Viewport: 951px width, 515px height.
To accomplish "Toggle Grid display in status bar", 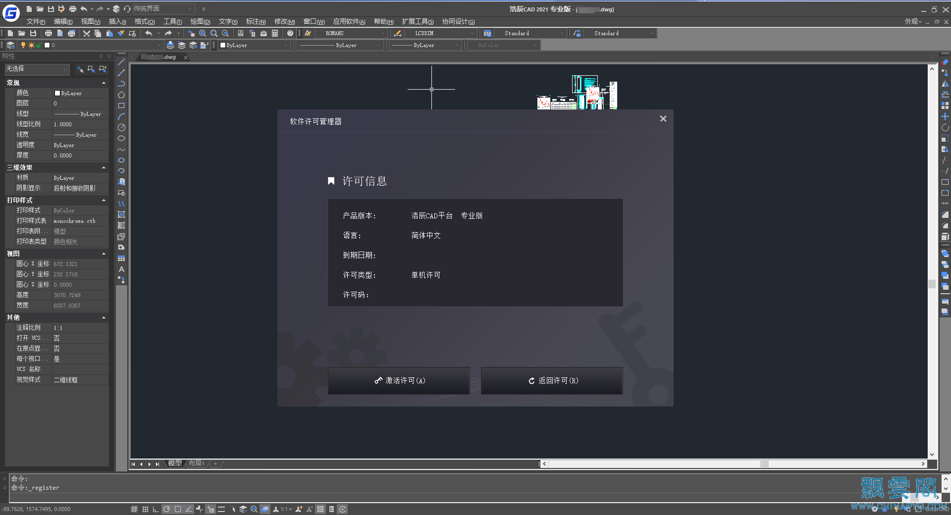I will click(x=145, y=509).
